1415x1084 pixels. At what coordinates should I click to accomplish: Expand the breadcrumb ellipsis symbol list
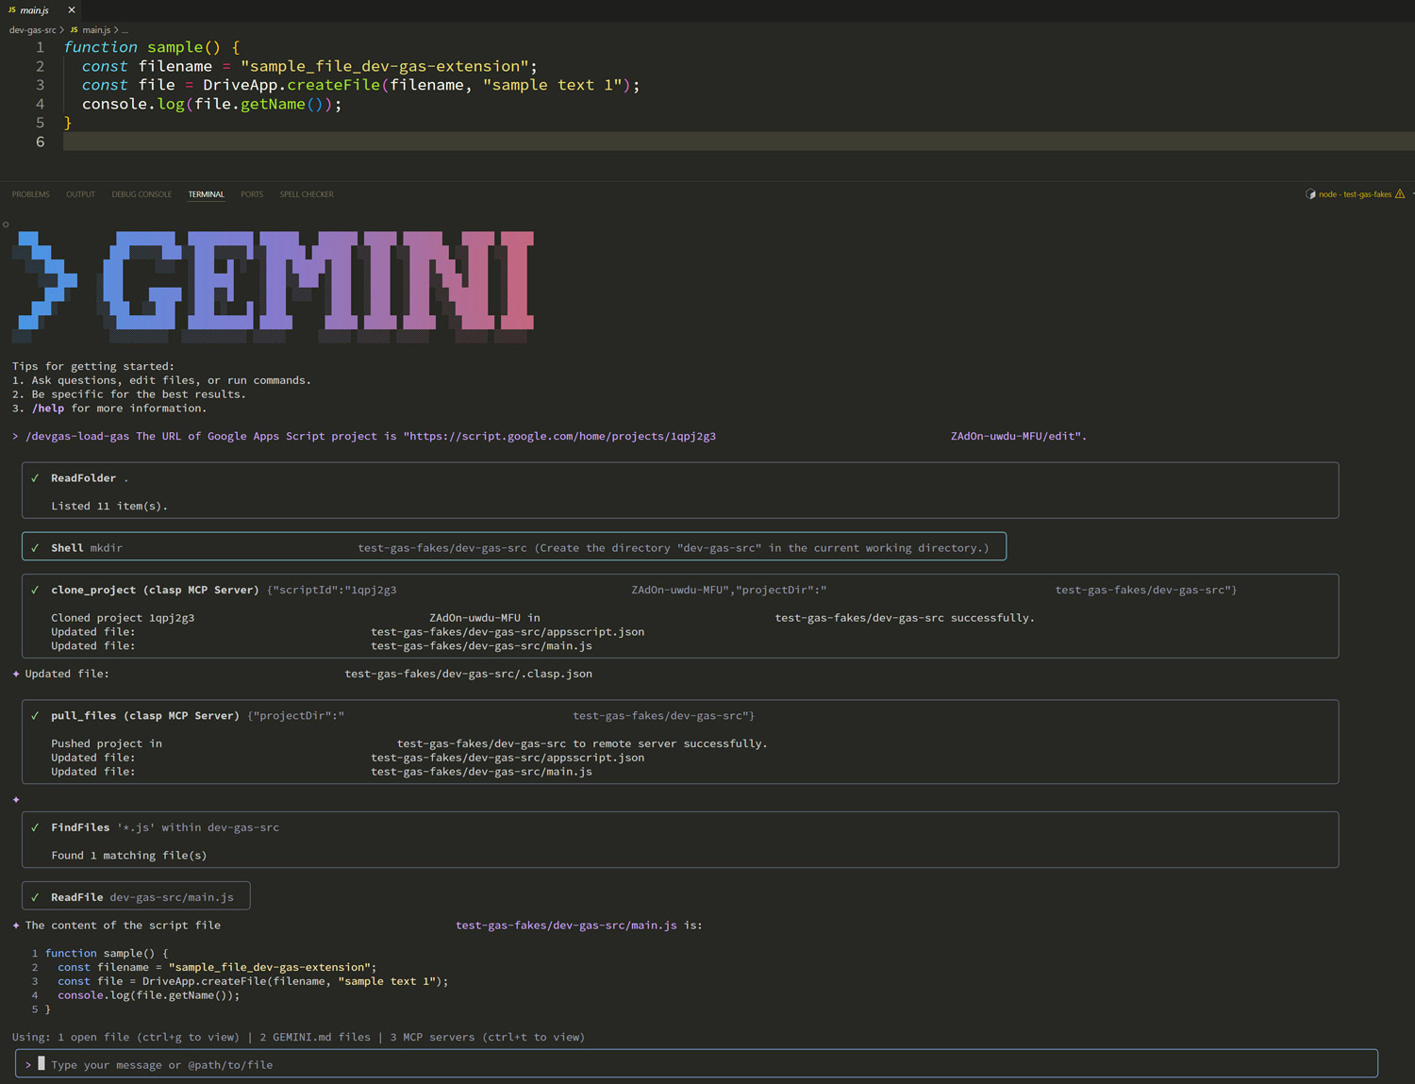pyautogui.click(x=125, y=30)
